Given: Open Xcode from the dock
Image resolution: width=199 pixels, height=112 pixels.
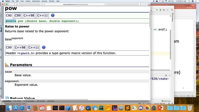Looking at the screenshot, I should point(68,108).
